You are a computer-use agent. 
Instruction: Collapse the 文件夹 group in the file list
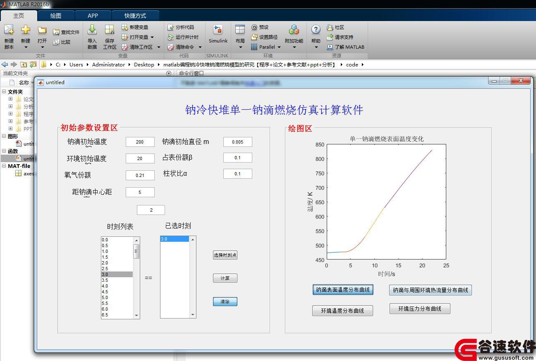point(4,92)
